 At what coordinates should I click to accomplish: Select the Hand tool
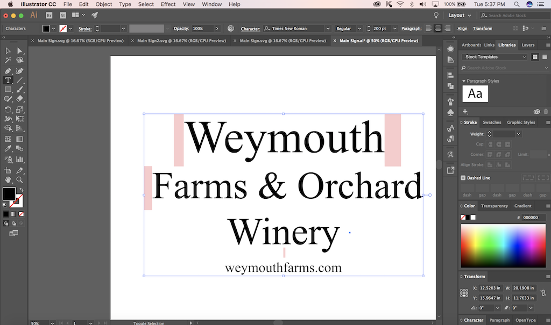coord(8,180)
